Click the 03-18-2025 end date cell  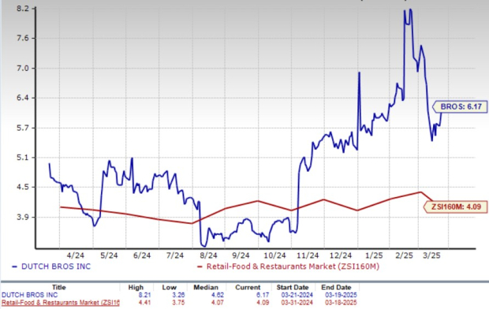341,303
